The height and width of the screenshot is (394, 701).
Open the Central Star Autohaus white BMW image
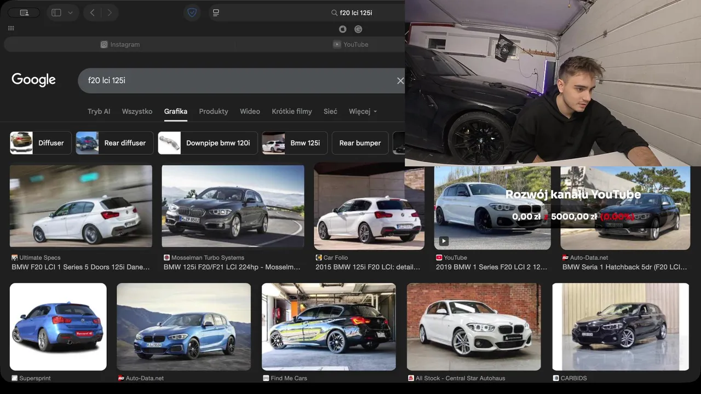point(474,327)
